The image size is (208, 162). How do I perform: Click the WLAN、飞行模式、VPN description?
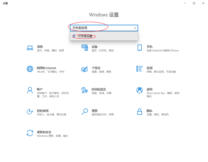51,72
